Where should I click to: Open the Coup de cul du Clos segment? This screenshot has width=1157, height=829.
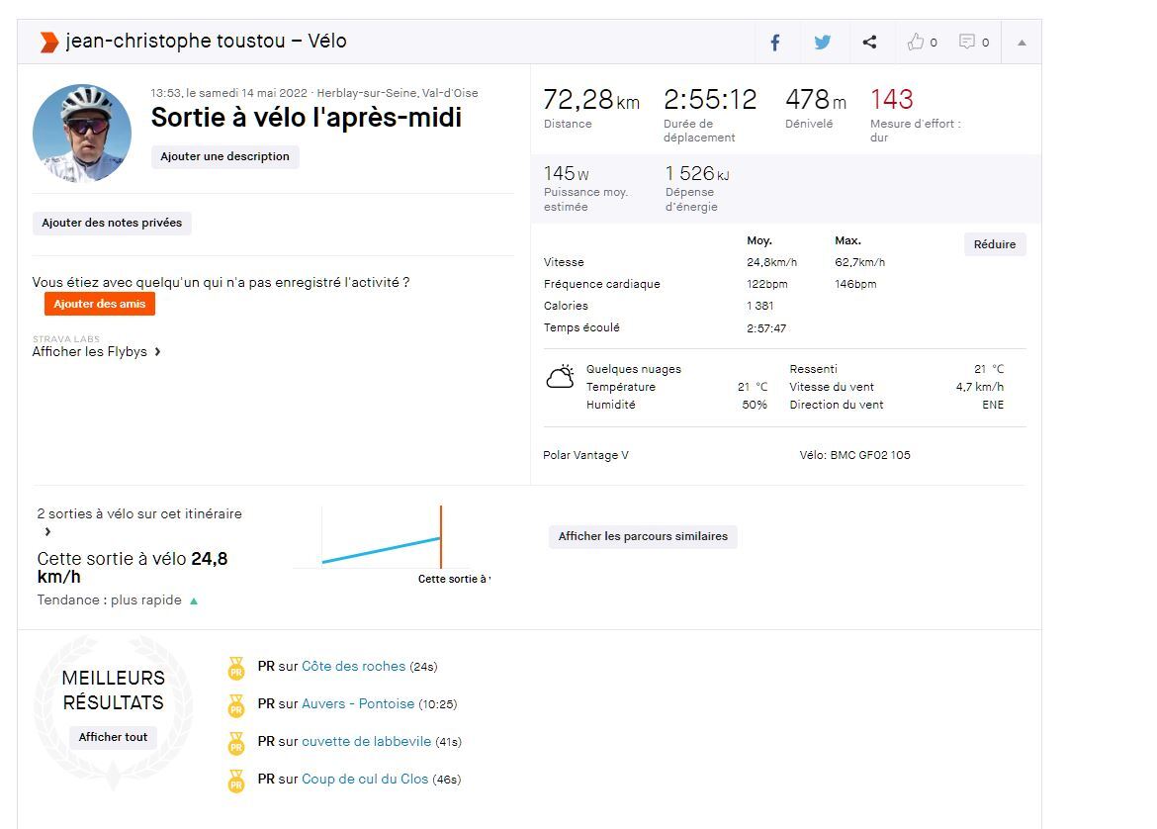coord(365,780)
